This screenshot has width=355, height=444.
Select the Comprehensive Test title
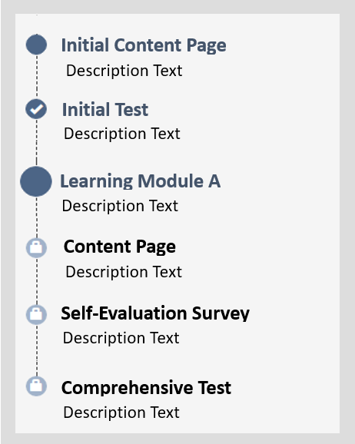pyautogui.click(x=146, y=387)
